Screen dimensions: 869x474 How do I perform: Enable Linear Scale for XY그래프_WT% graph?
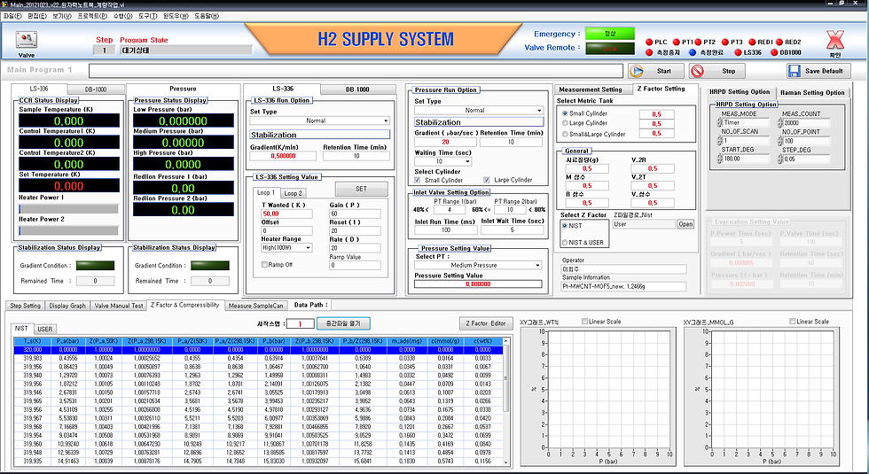[584, 321]
